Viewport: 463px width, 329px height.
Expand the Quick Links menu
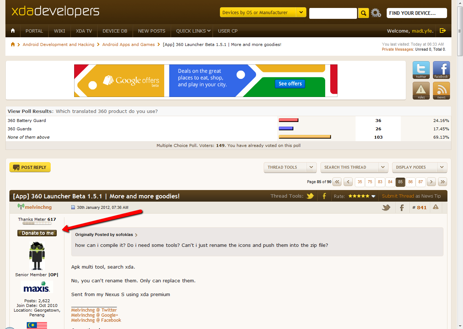[x=193, y=31]
